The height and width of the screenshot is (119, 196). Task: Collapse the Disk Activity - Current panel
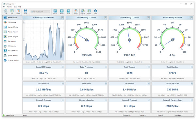[x=191, y=18]
